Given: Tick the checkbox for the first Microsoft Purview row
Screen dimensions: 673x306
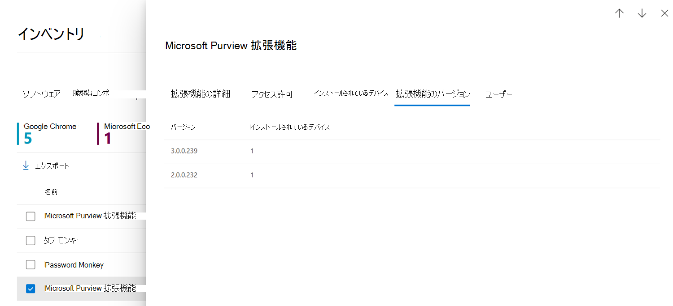Looking at the screenshot, I should coord(31,217).
